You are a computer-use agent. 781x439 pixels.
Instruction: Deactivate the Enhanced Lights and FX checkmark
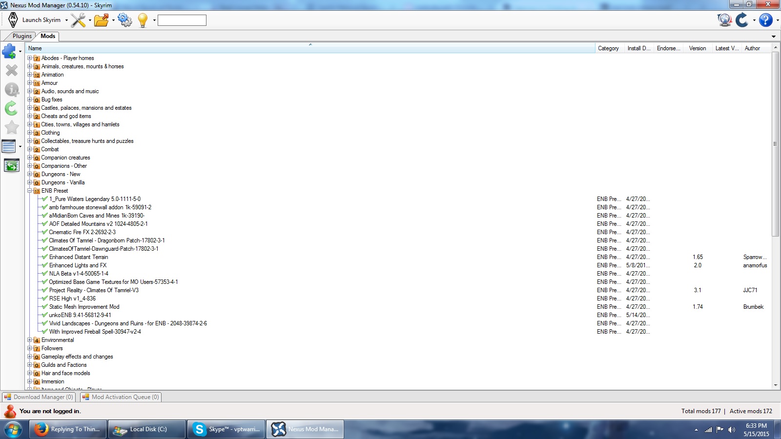point(44,265)
